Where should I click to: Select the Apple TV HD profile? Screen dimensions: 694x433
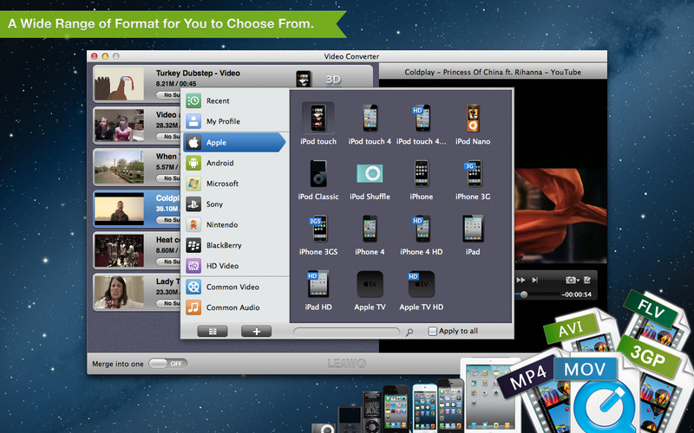(x=421, y=290)
